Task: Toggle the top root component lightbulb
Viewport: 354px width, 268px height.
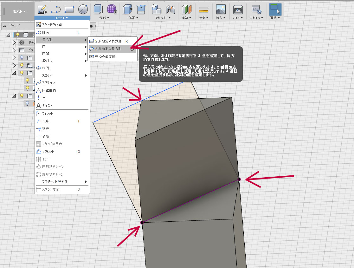Action: pyautogui.click(x=18, y=35)
